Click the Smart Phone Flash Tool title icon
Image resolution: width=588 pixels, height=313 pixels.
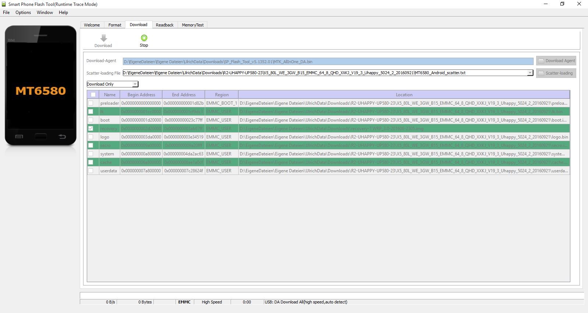pyautogui.click(x=4, y=4)
